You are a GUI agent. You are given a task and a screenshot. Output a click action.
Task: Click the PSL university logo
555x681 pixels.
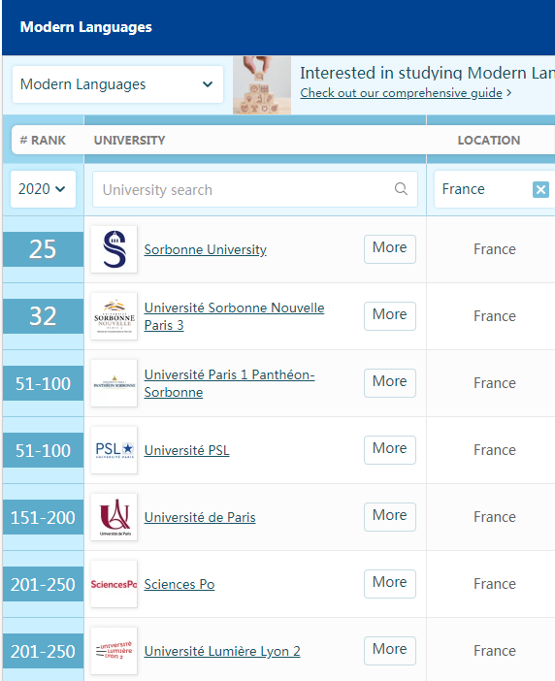[x=114, y=450]
